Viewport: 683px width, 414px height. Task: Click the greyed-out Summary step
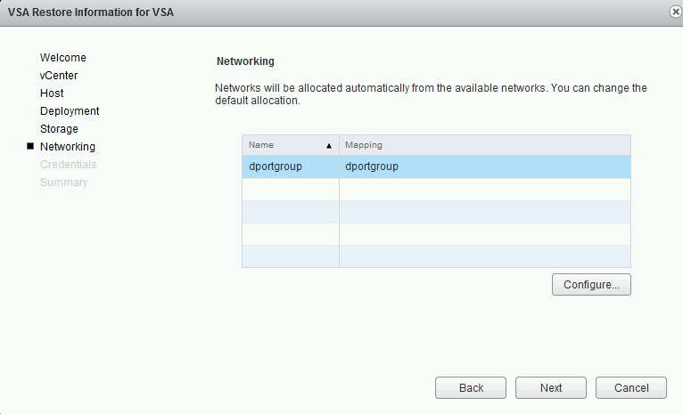(x=64, y=183)
